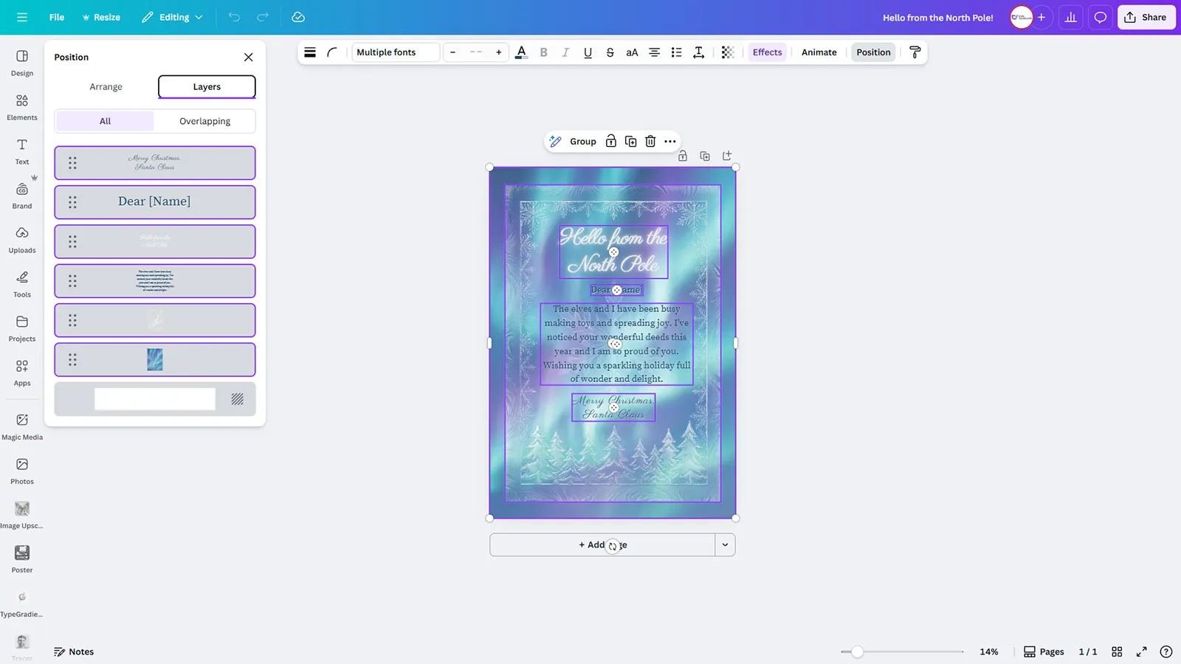1181x664 pixels.
Task: Click the copy style paint roller
Action: click(915, 52)
